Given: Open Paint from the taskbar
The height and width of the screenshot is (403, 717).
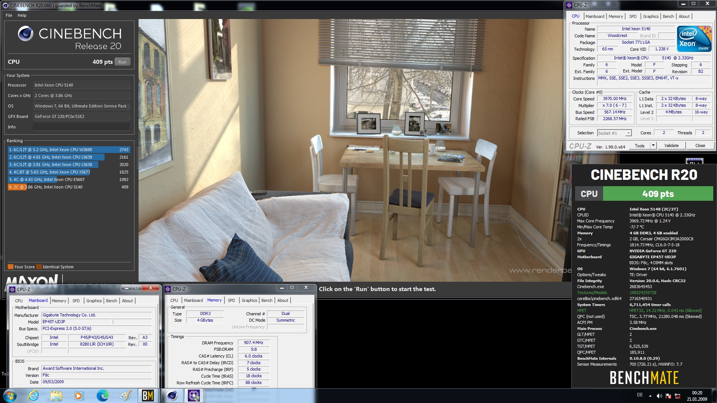Looking at the screenshot, I should pyautogui.click(x=125, y=396).
